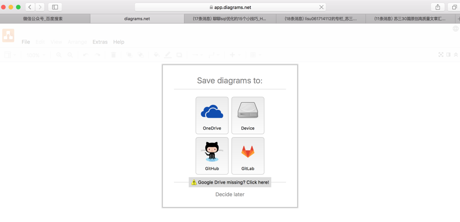Toggle the format panel icon

(448, 55)
